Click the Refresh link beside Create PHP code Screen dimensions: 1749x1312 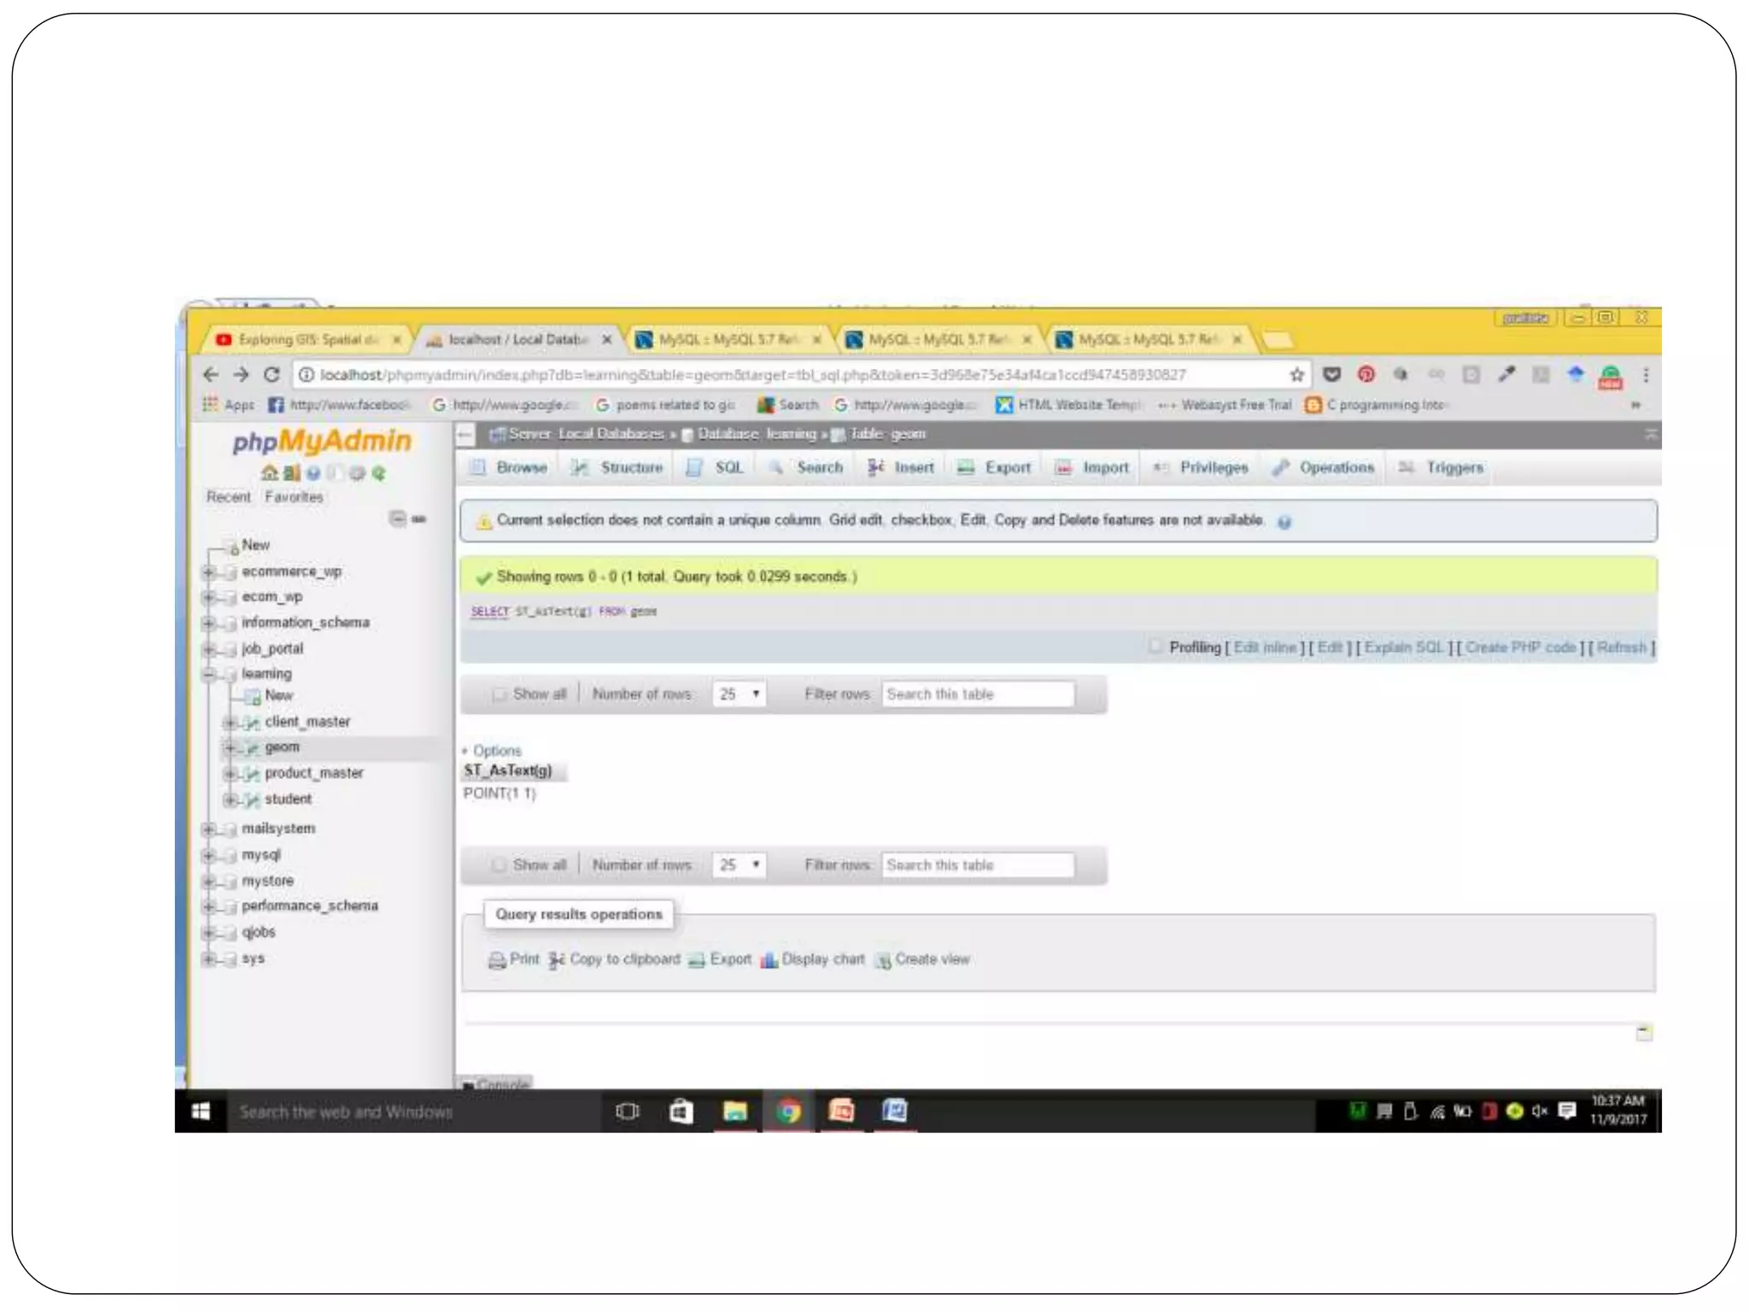(x=1620, y=647)
